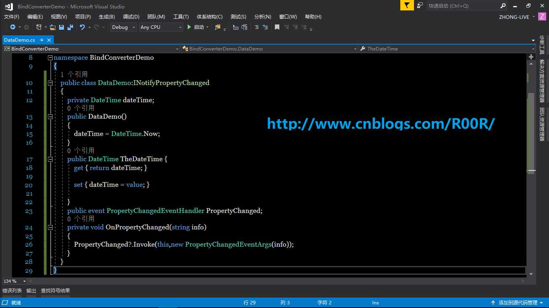The height and width of the screenshot is (308, 549).
Task: Open the 查找符号结果 tab
Action: (x=55, y=290)
